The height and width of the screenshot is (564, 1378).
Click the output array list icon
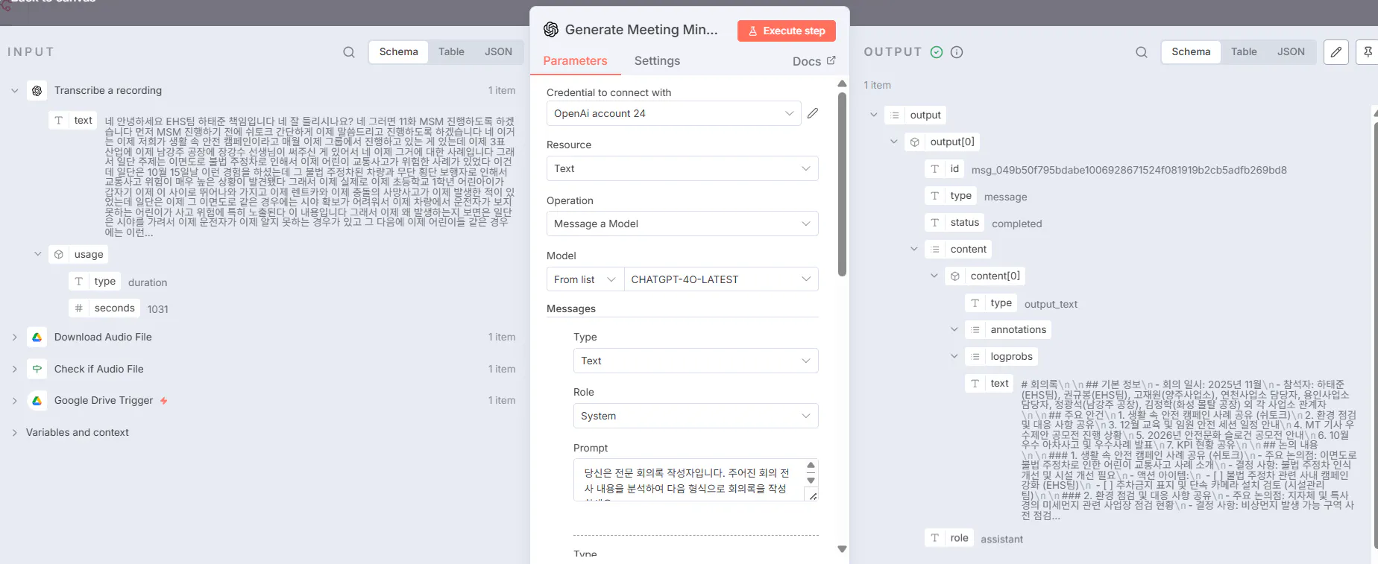pos(894,115)
